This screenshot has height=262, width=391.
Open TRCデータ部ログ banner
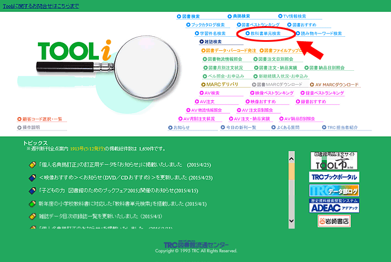tap(334, 190)
